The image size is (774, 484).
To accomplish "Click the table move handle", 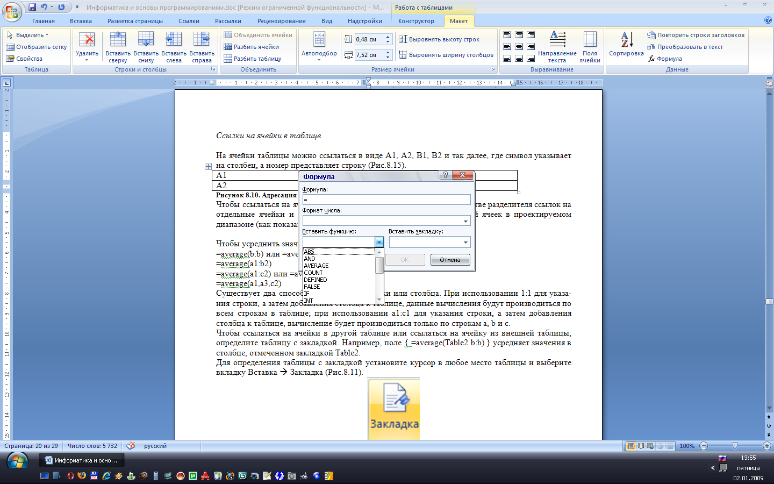I will tap(208, 166).
